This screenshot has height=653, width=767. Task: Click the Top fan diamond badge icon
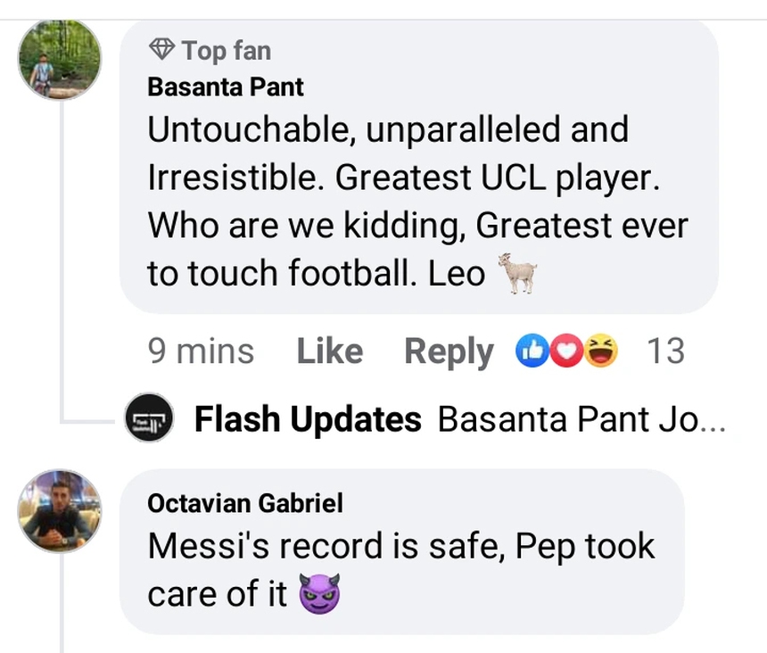point(161,49)
